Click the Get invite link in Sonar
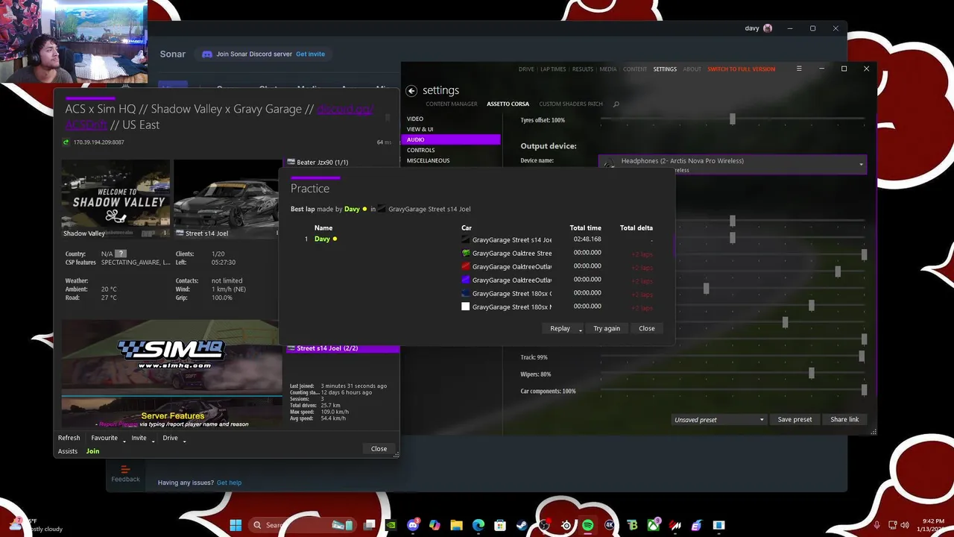Image resolution: width=954 pixels, height=537 pixels. [x=310, y=54]
